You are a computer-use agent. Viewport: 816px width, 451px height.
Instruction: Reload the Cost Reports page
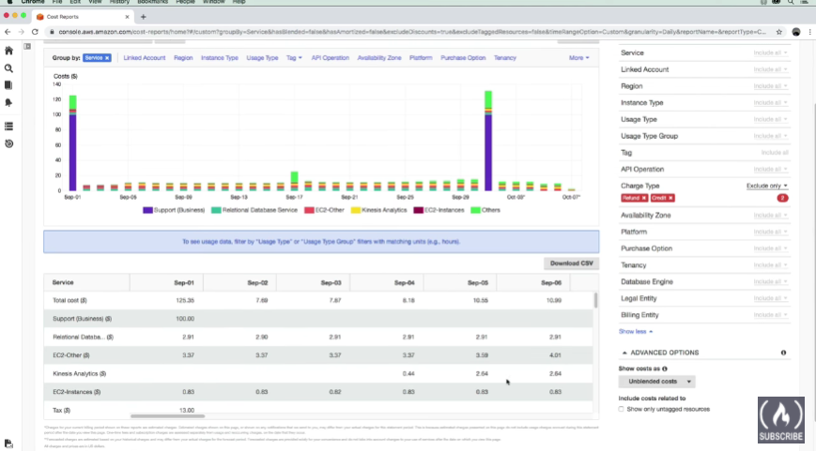coord(35,32)
